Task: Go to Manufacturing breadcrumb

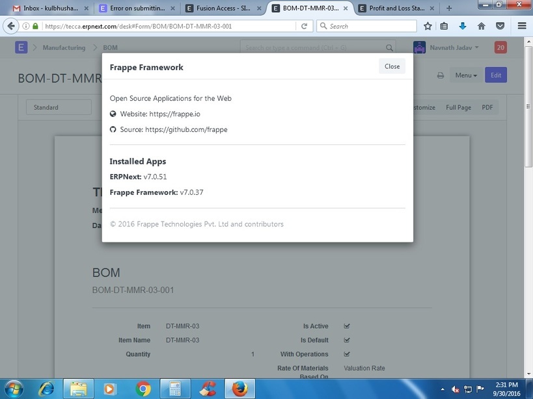Action: (x=64, y=48)
